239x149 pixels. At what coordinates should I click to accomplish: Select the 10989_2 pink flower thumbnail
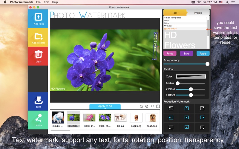(89, 117)
